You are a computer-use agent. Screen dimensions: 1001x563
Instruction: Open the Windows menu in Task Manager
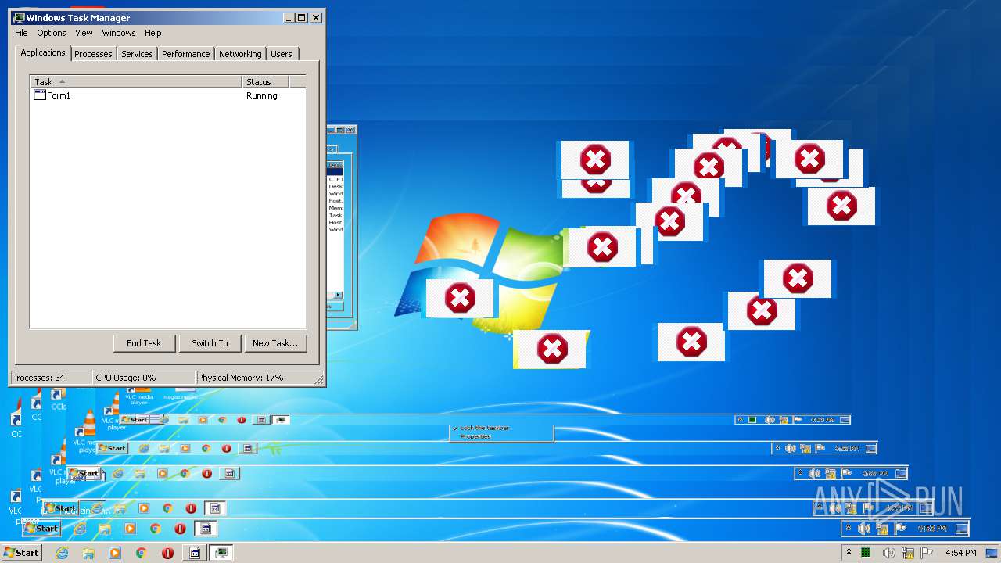click(x=119, y=33)
